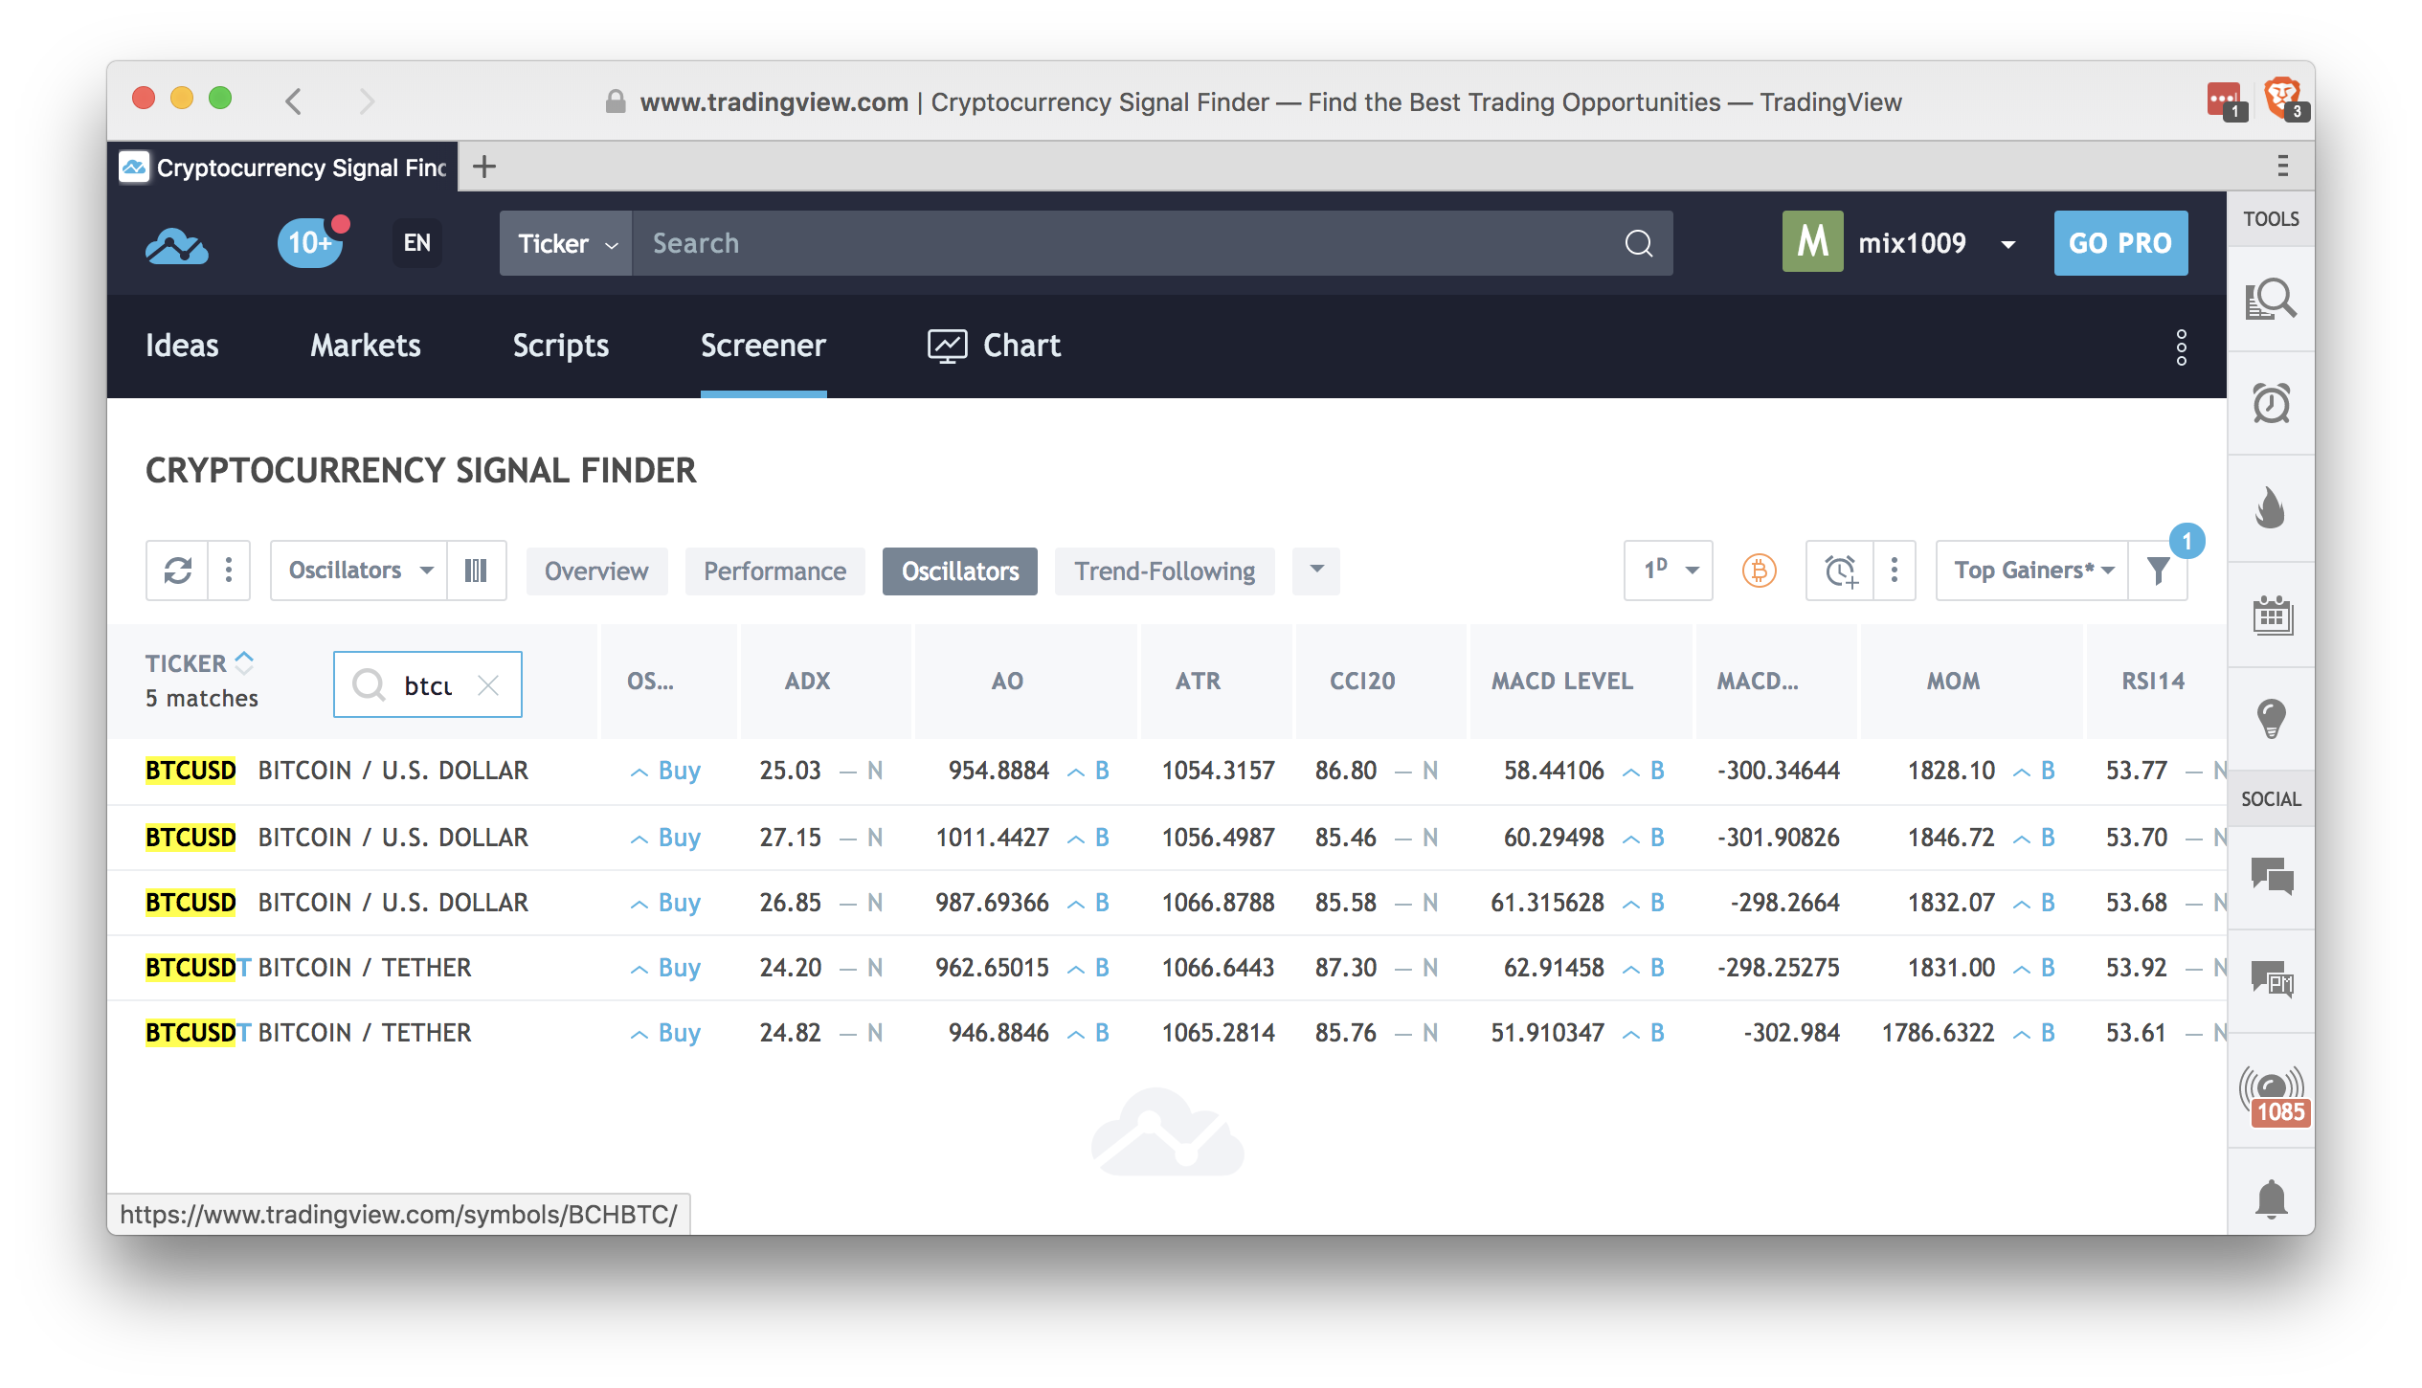Open the Alerts alarm clock sidebar icon
This screenshot has width=2422, height=1388.
2271,403
